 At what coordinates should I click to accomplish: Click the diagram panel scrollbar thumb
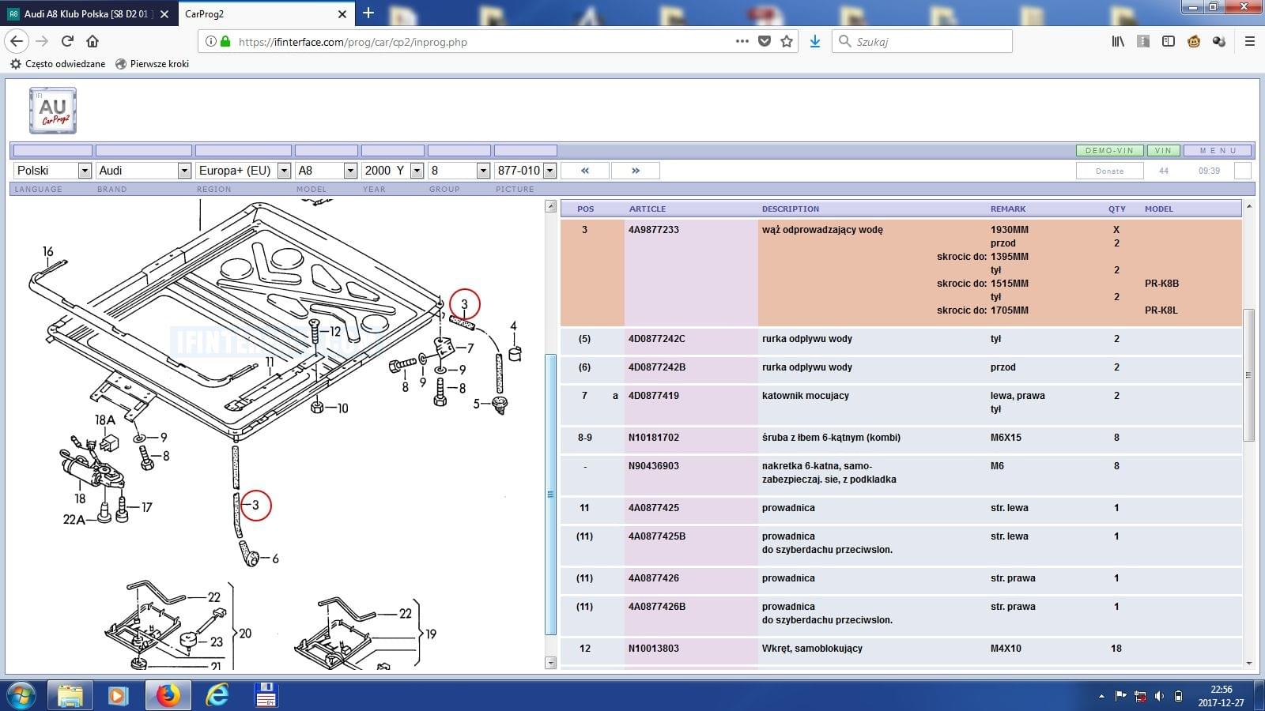(551, 495)
